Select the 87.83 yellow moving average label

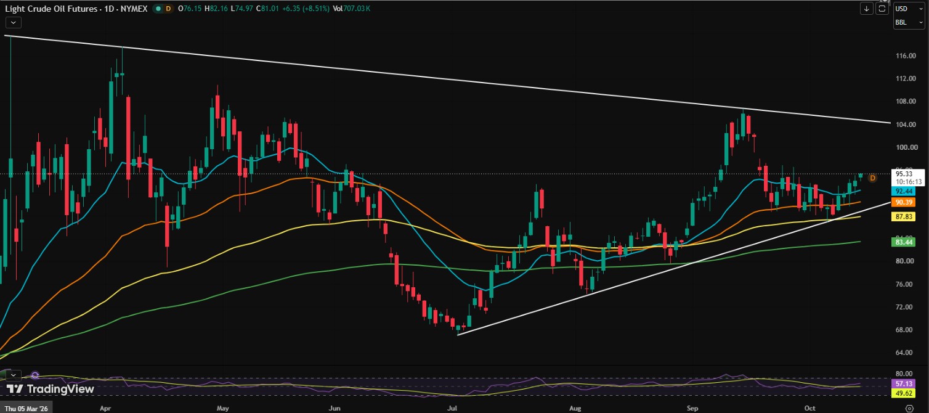pos(904,216)
